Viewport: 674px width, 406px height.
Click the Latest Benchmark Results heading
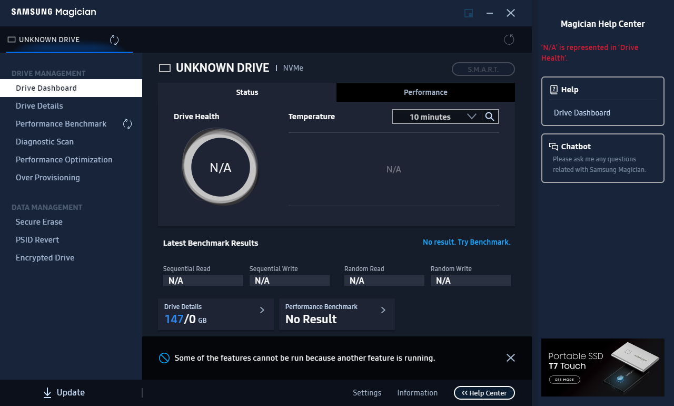[x=211, y=243]
